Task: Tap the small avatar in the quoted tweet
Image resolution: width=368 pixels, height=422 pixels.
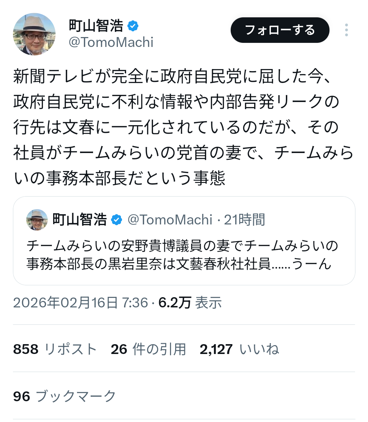Action: pos(37,220)
